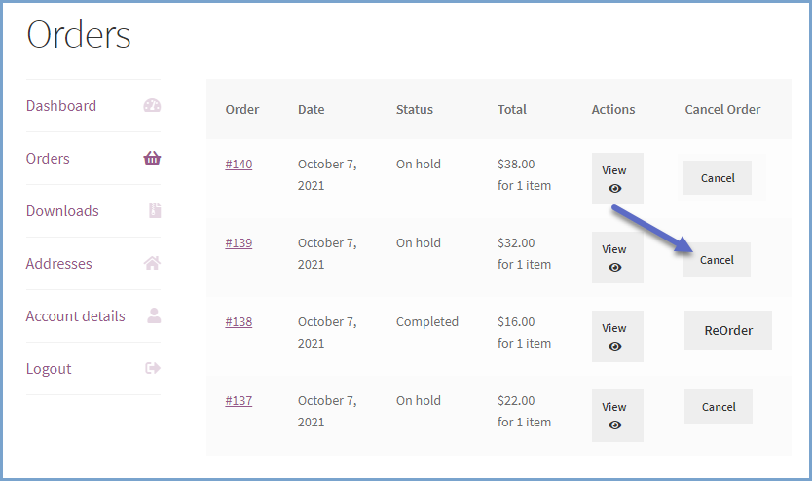Log out using the Logout link
This screenshot has height=481, width=812.
[49, 369]
